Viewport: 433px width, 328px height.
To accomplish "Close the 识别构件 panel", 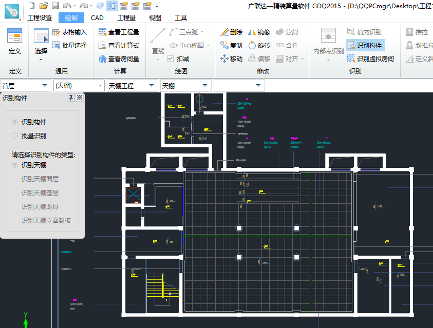I will click(80, 98).
